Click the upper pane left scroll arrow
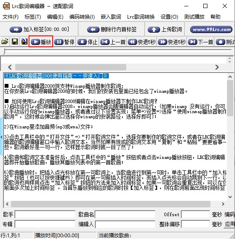This screenshot has height=239, width=235. pyautogui.click(x=10, y=67)
